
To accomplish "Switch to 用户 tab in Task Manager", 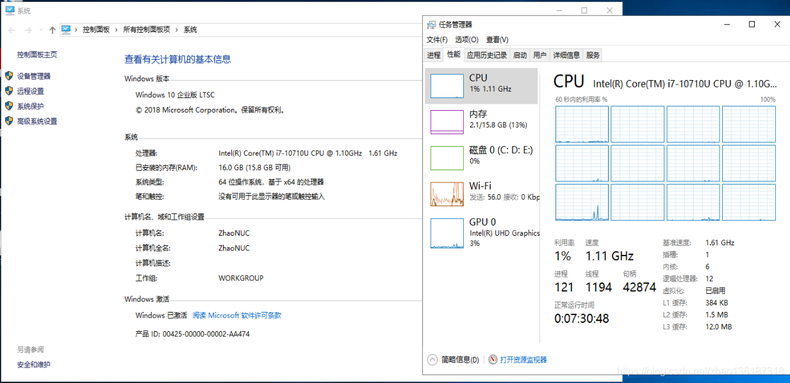I will 540,55.
